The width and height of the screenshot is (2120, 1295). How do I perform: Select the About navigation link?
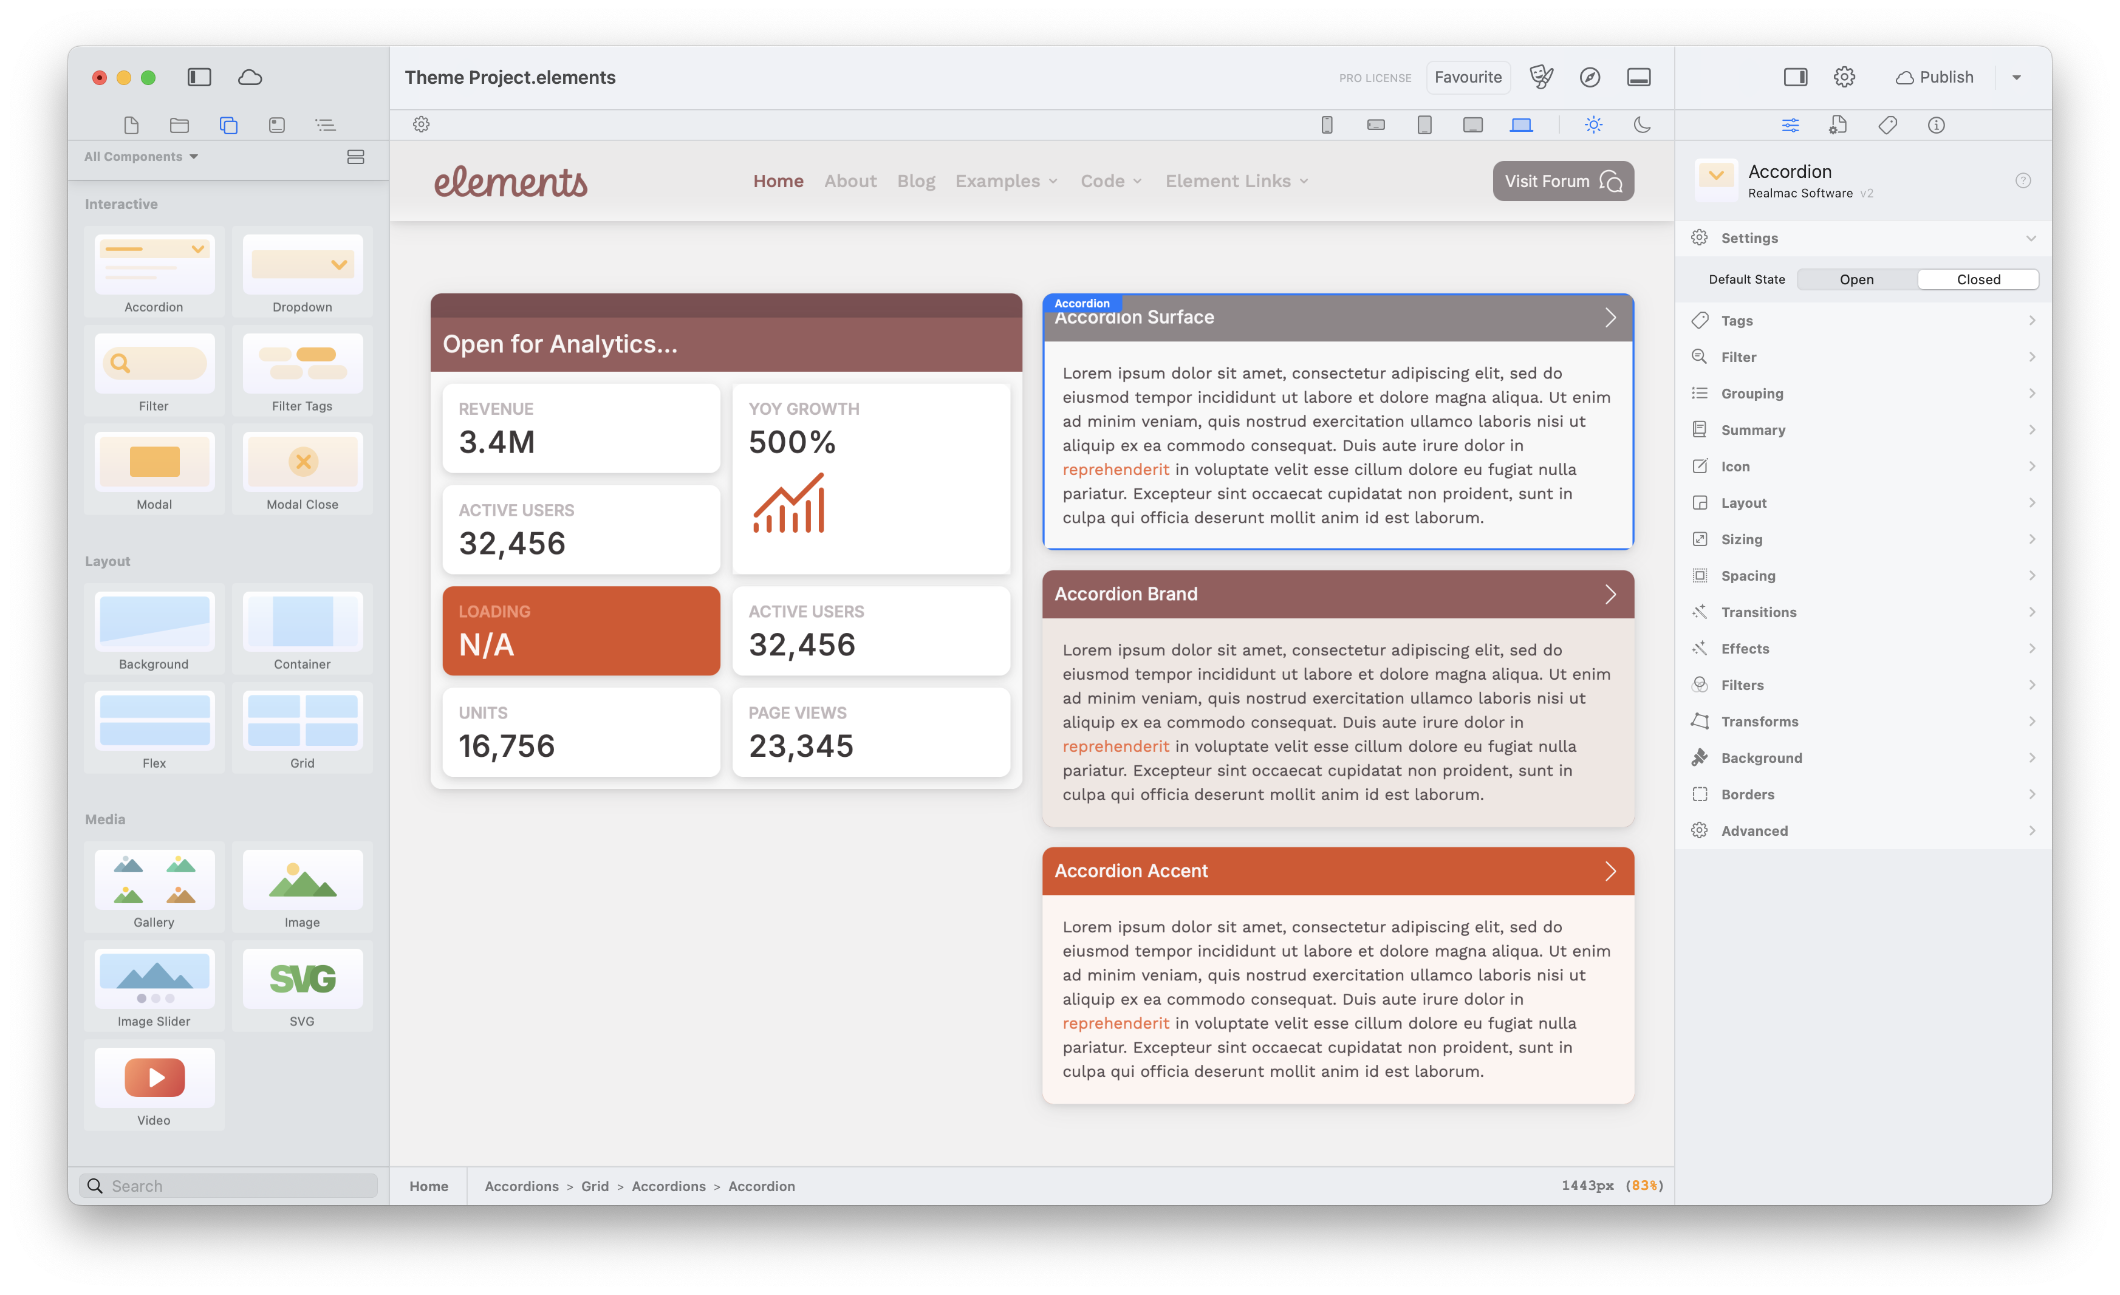coord(850,182)
